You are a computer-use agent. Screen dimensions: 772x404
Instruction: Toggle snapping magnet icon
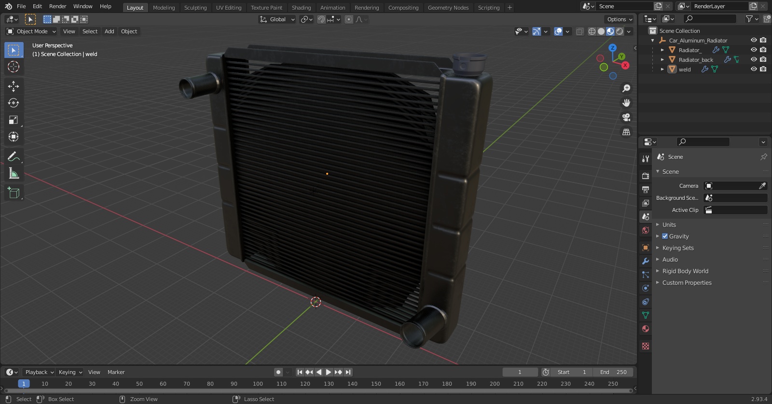(x=321, y=19)
